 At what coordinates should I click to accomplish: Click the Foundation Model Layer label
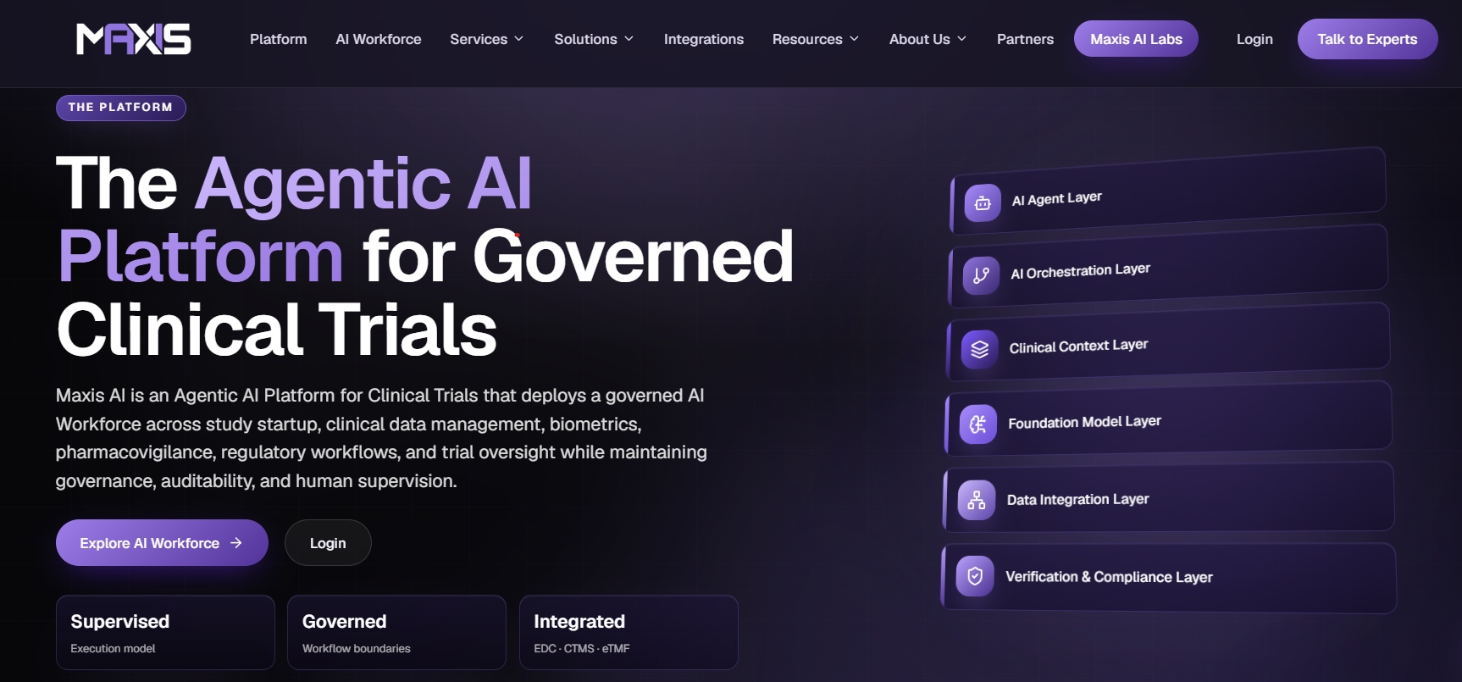coord(1085,422)
